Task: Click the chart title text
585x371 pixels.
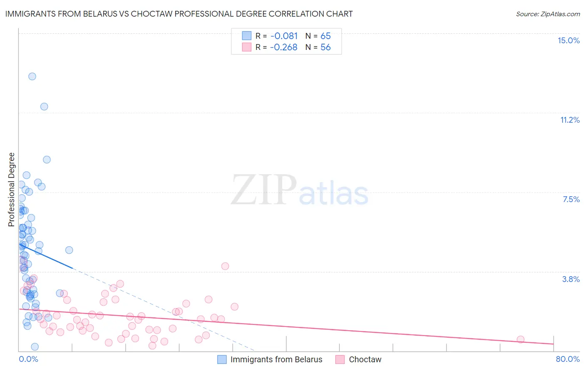Action: [x=179, y=14]
